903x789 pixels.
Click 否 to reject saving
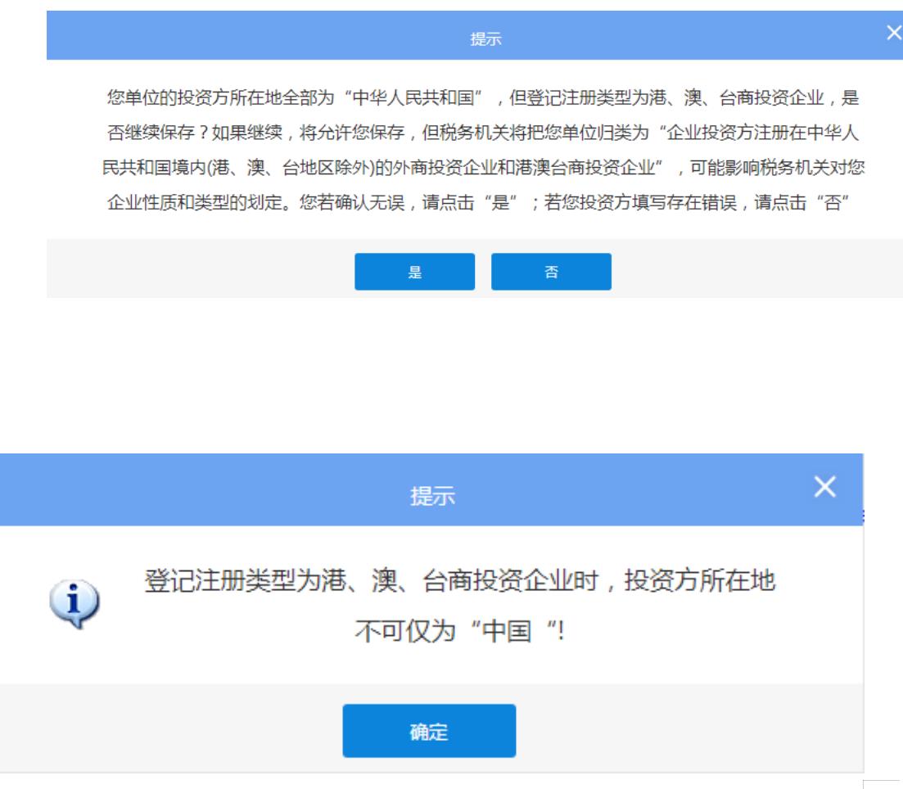[x=551, y=272]
